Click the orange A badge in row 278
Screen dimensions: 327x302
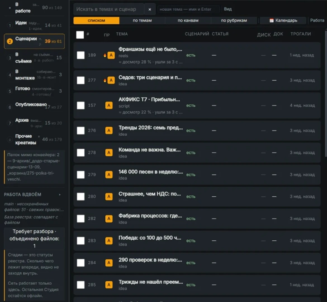[109, 153]
